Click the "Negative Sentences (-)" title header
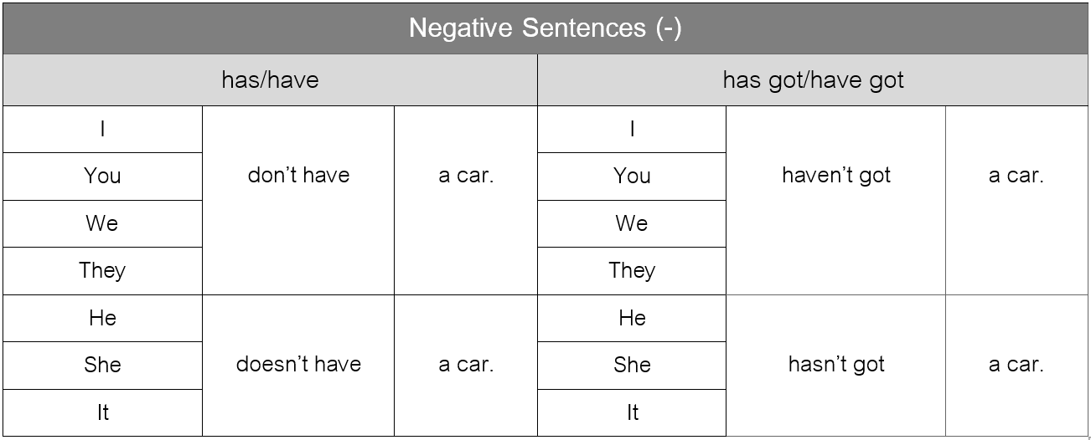Screen dimensions: 1091x440 545,28
